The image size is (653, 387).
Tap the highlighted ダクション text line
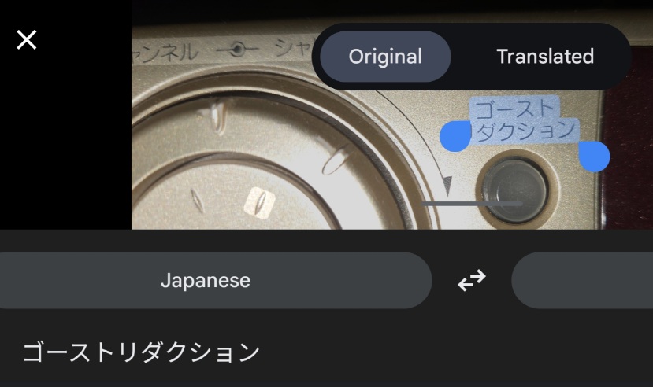525,131
